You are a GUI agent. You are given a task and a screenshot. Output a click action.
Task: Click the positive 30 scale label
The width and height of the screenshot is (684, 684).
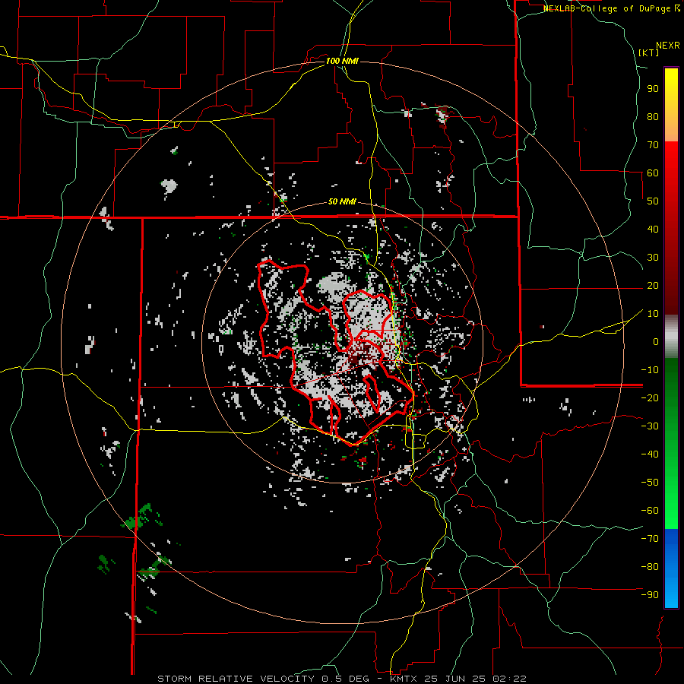tap(653, 258)
